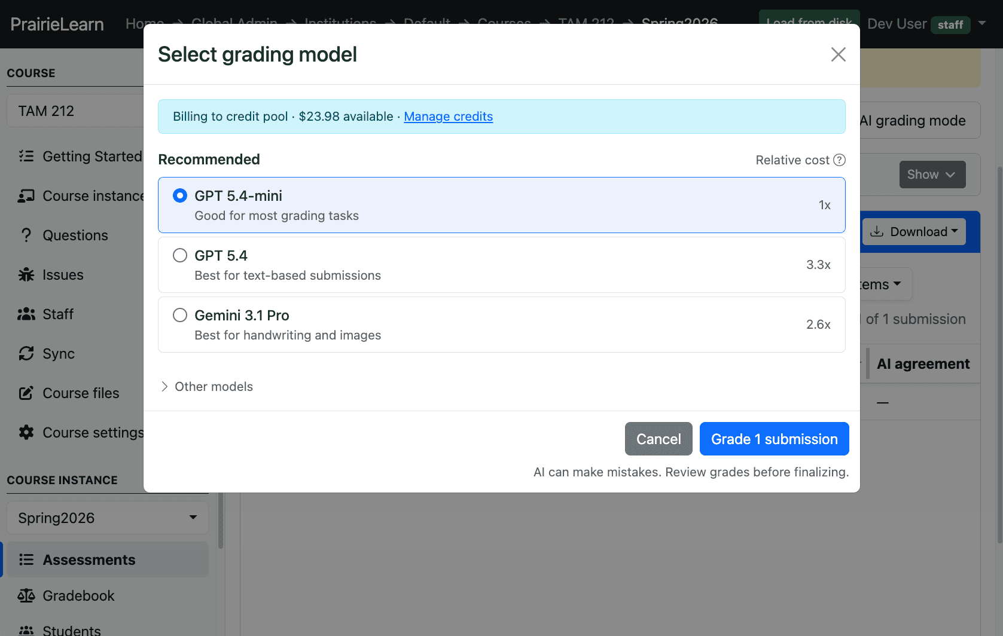Select the Gemini 3.1 Pro radio button
The image size is (1003, 636).
pyautogui.click(x=180, y=316)
